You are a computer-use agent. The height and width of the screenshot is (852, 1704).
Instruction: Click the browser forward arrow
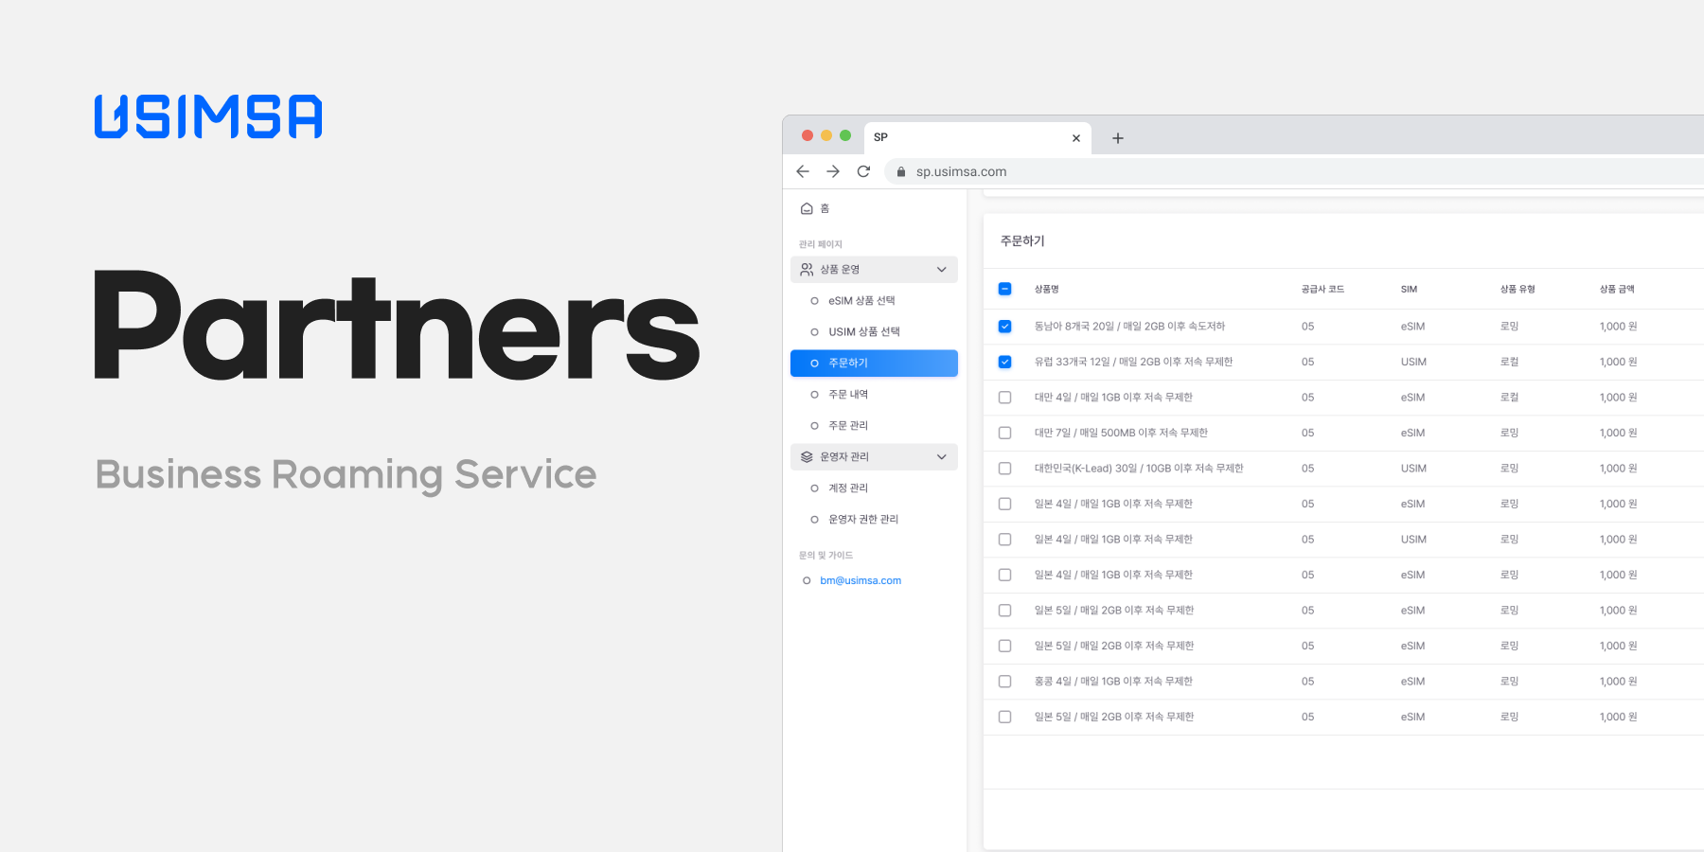click(833, 171)
